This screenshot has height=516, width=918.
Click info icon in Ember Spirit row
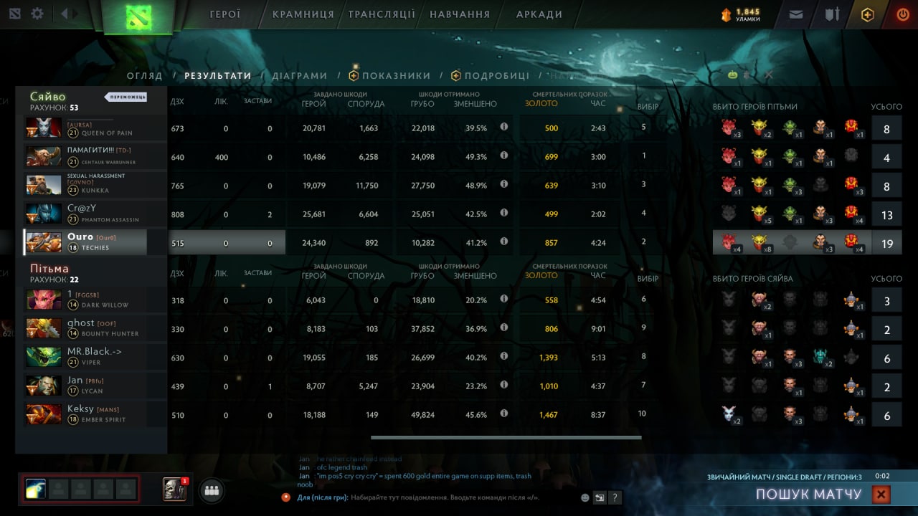(x=503, y=414)
